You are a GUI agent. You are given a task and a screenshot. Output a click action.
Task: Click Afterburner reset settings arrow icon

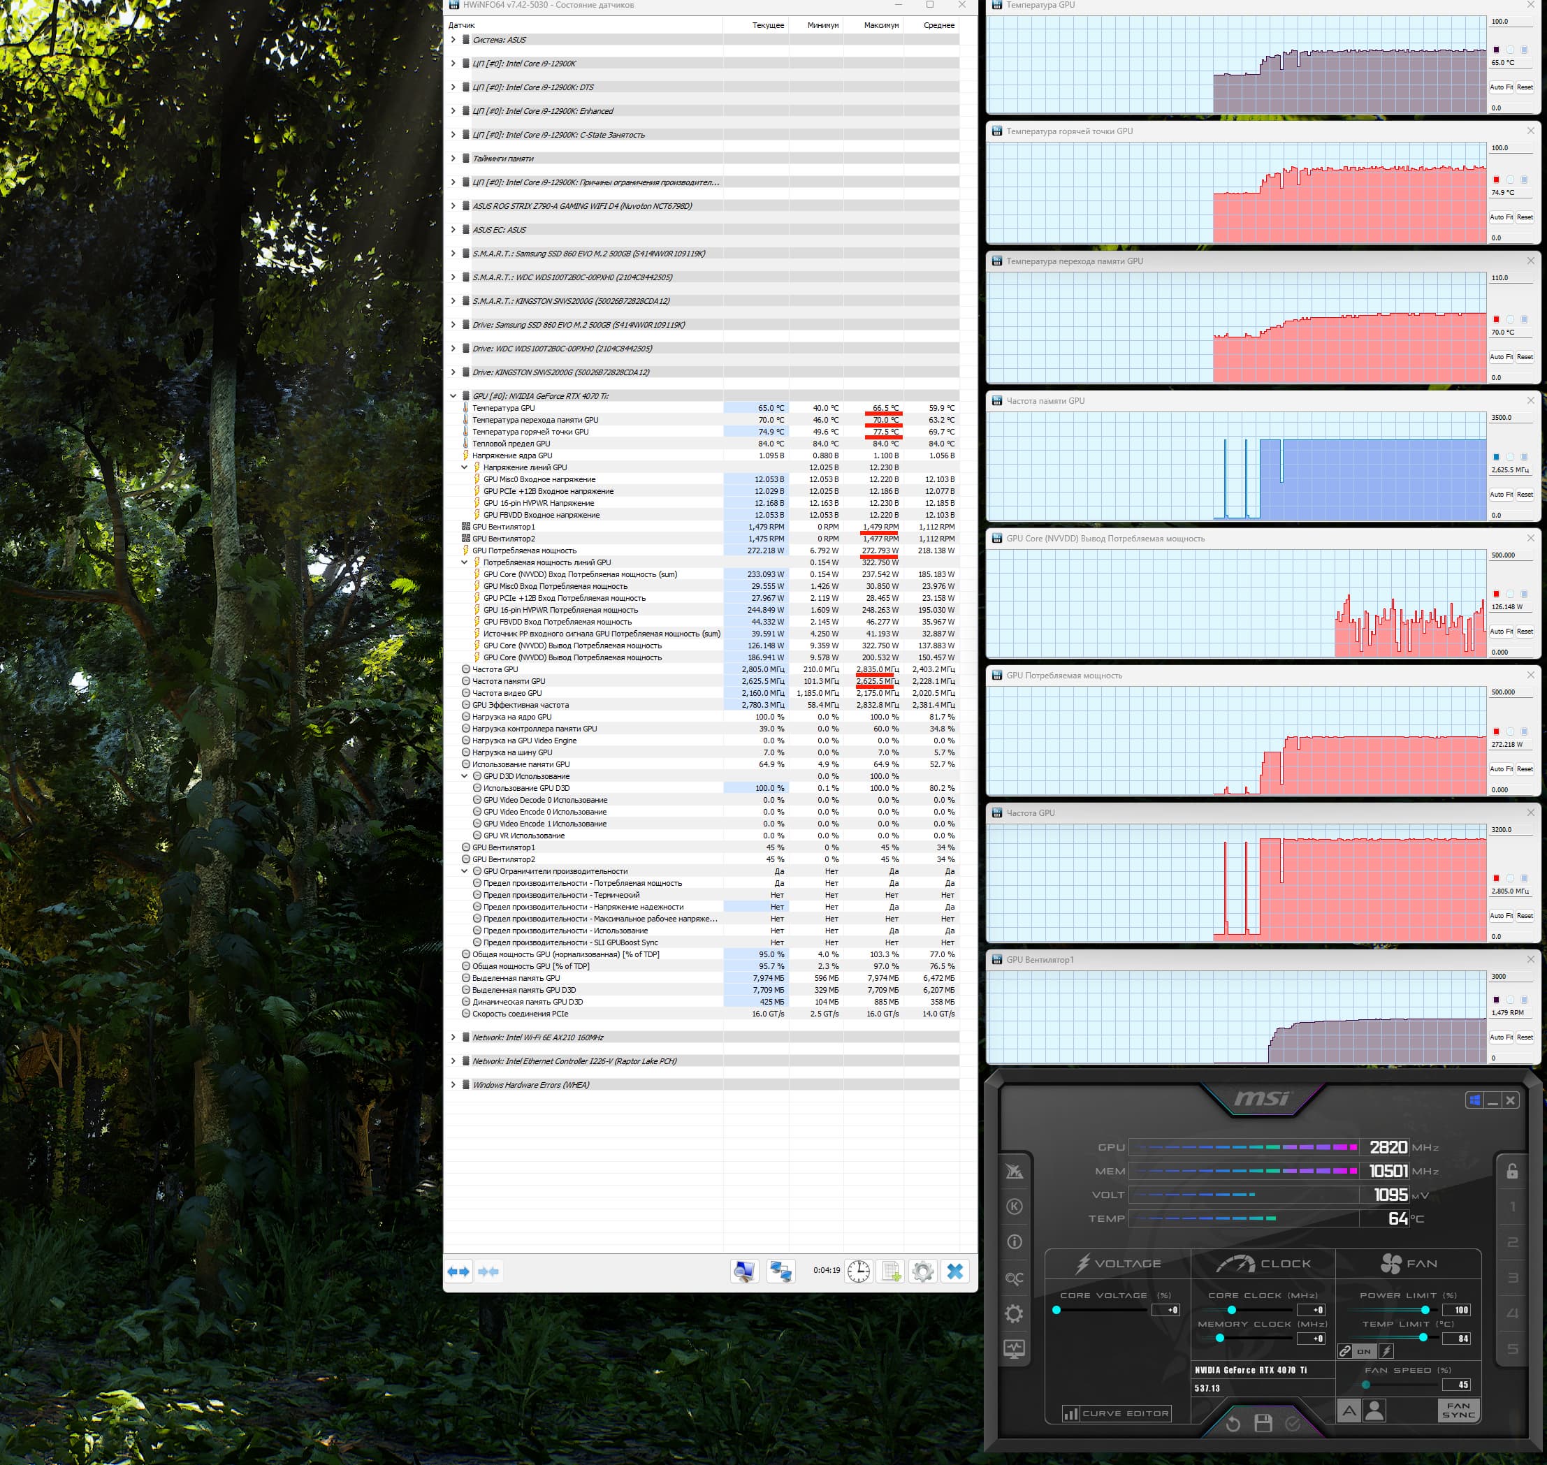pyautogui.click(x=1233, y=1424)
